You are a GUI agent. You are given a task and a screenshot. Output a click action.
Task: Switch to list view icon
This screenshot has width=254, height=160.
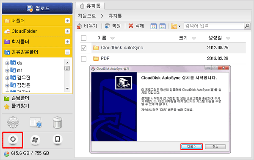pyautogui.click(x=162, y=26)
